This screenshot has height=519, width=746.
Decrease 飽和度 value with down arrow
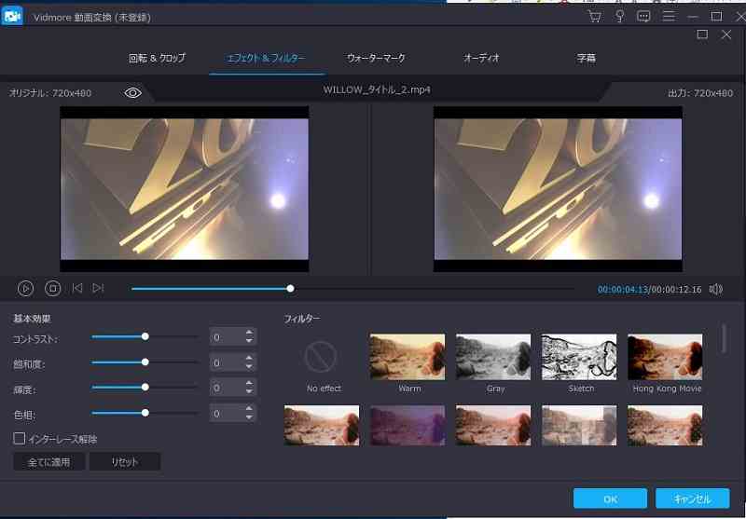click(x=249, y=367)
